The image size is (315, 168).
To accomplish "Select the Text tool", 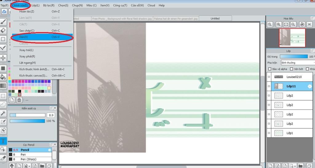I will [3, 141].
